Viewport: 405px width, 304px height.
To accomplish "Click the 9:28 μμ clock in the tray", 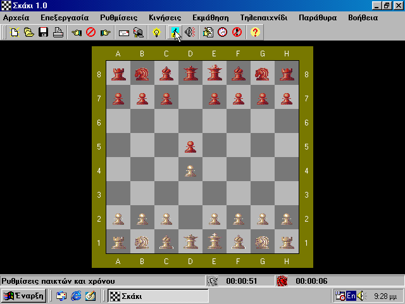I will pos(385,296).
